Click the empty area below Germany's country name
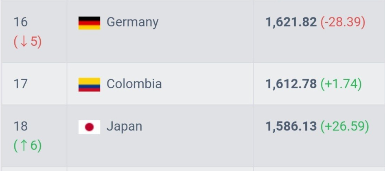 [x=159, y=47]
